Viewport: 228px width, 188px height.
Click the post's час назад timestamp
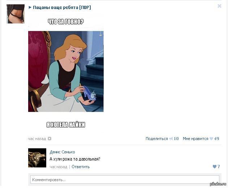pyautogui.click(x=37, y=139)
